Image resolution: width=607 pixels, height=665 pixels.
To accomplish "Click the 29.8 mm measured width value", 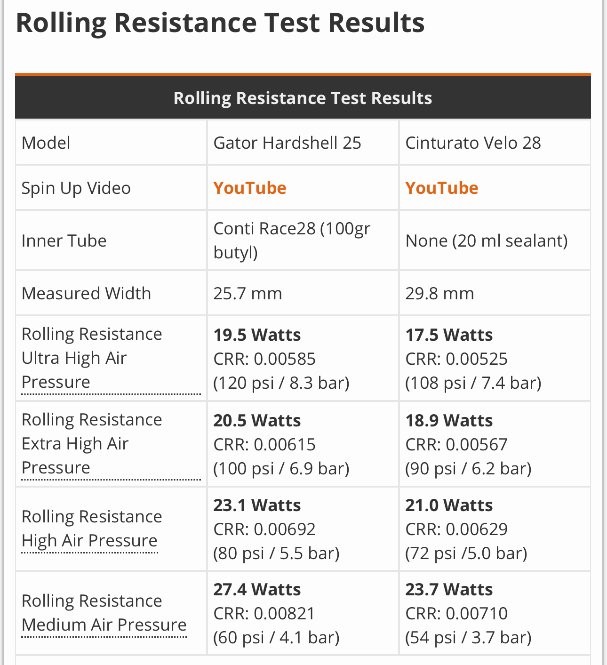I will pyautogui.click(x=439, y=293).
